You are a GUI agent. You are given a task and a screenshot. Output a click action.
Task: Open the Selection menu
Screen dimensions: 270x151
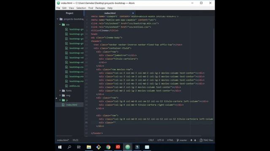pyautogui.click(x=81, y=8)
